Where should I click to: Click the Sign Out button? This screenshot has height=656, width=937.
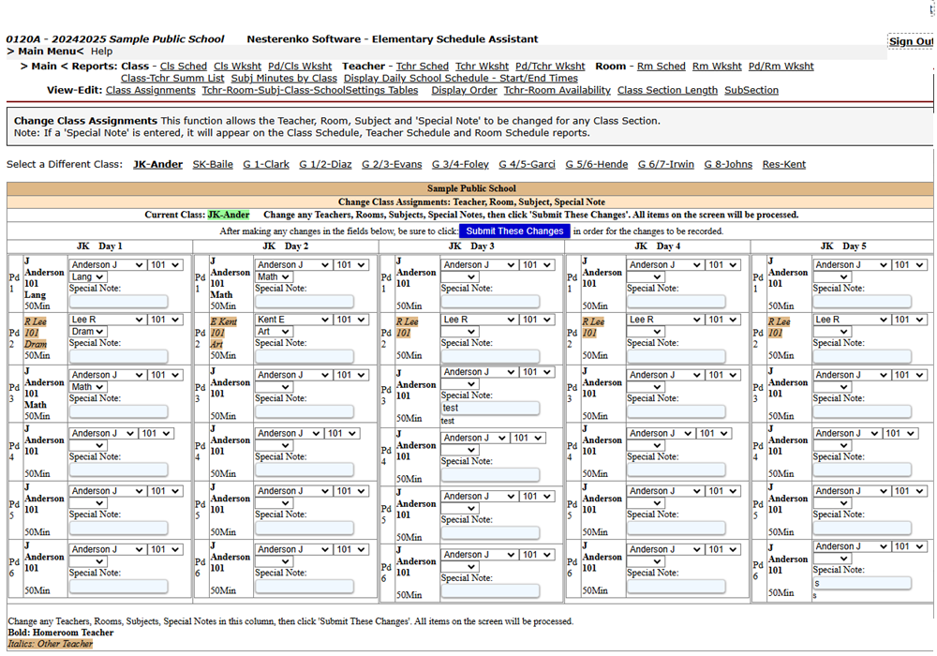click(911, 41)
